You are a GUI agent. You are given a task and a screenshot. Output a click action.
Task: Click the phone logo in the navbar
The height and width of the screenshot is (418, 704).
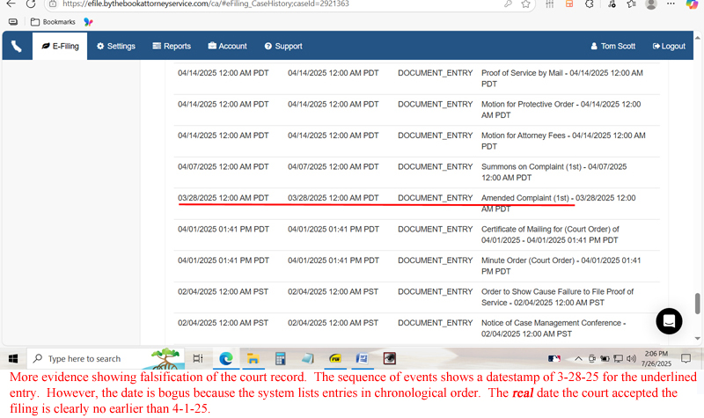[18, 46]
